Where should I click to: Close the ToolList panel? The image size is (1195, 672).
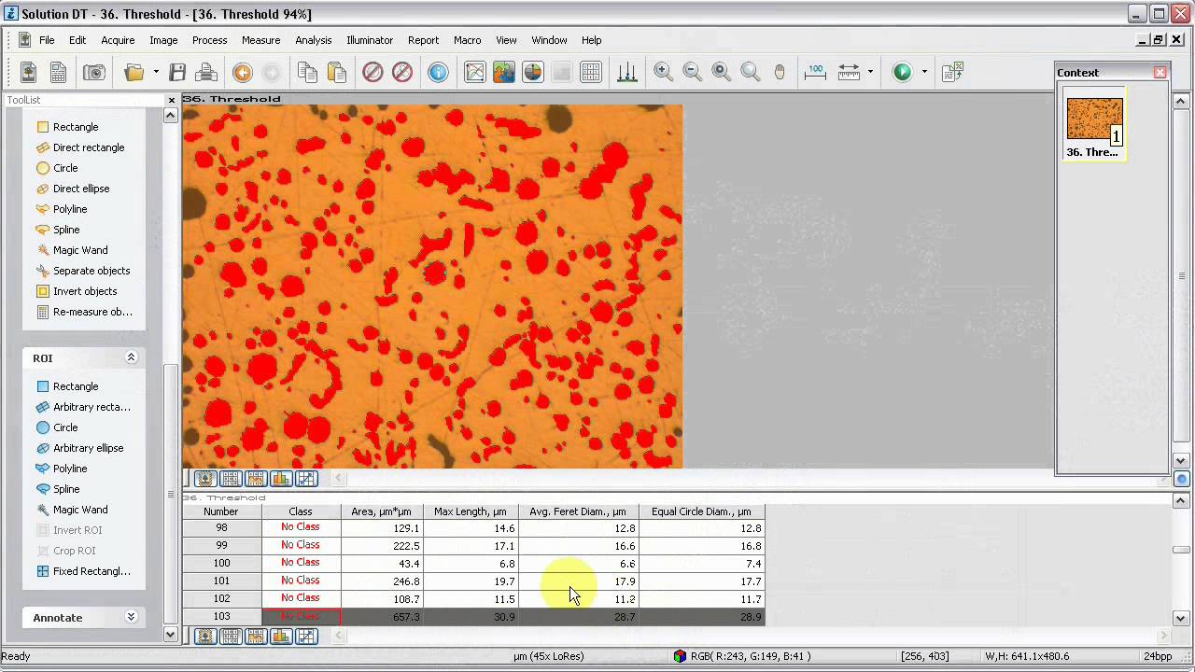(x=171, y=100)
